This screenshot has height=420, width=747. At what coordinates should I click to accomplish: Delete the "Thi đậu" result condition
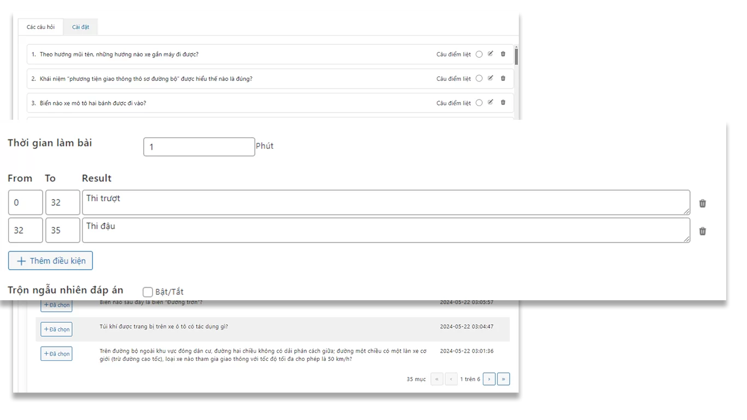[x=703, y=231]
